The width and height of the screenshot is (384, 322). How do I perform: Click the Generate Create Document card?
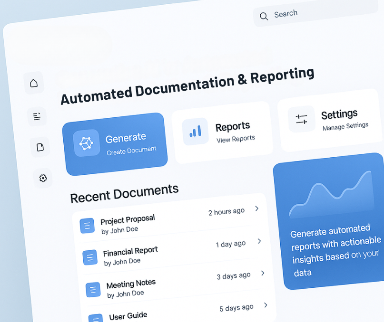[x=115, y=144]
